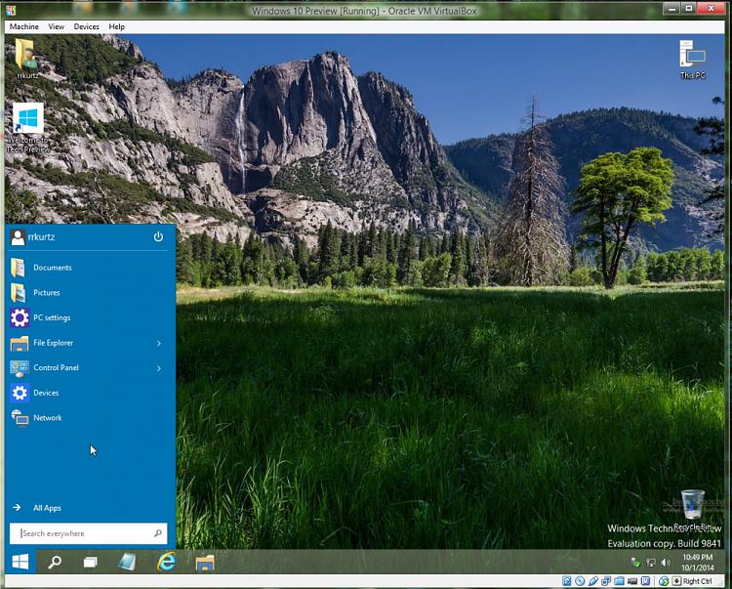Click VirtualBox keyboard capture arrow indicator
Screen dimensions: 732x589
click(677, 581)
